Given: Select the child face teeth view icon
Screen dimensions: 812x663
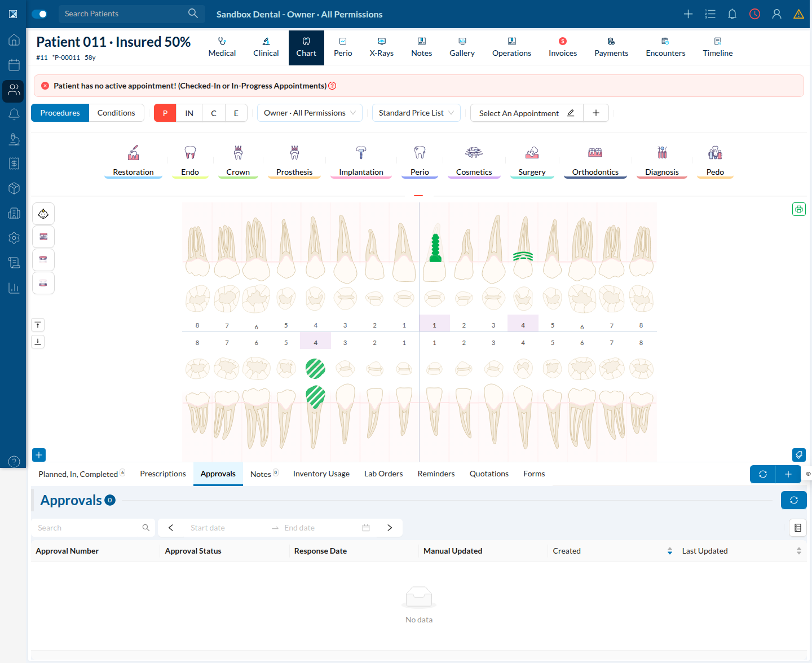Looking at the screenshot, I should coord(43,214).
